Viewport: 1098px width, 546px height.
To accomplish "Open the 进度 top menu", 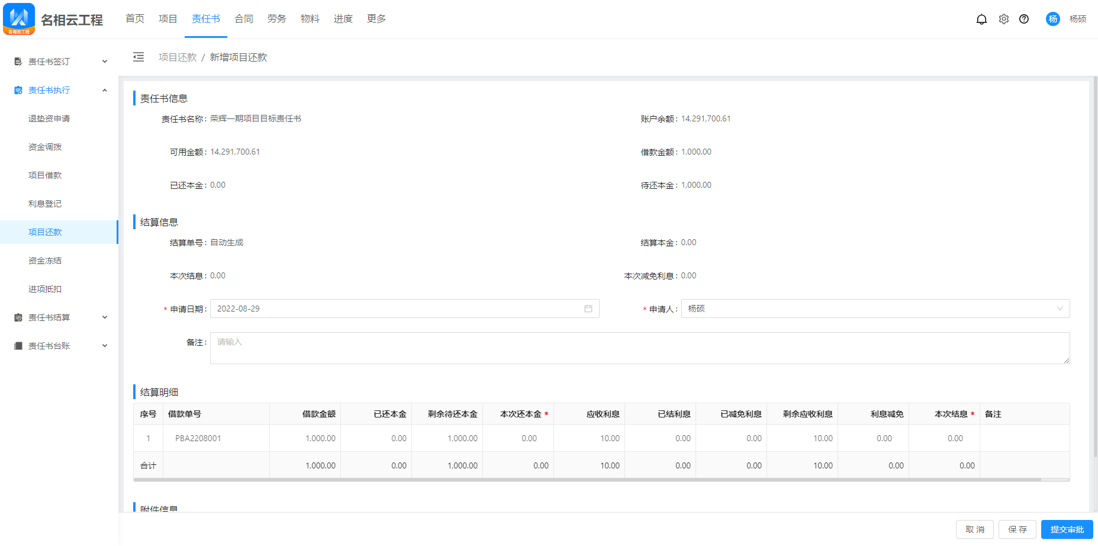I will 343,19.
